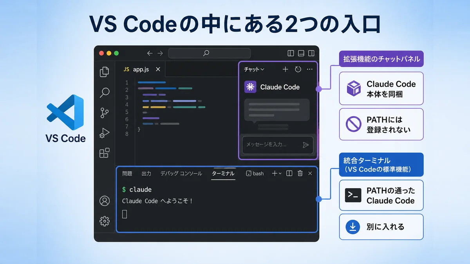Click the yellow macOS window button
This screenshot has height=264, width=470.
[109, 53]
